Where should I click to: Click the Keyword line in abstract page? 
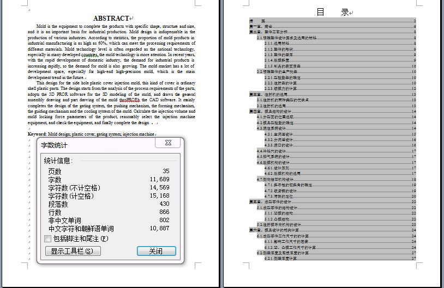[92, 134]
